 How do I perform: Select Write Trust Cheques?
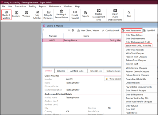(135, 53)
